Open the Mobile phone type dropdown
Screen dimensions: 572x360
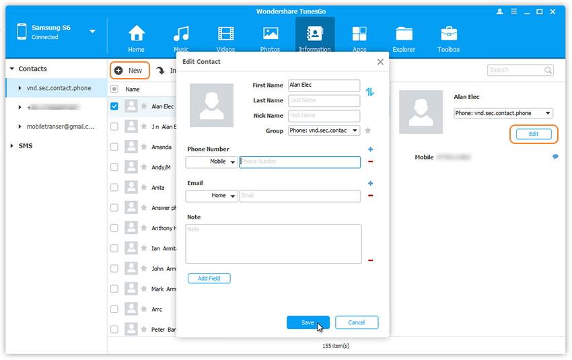coord(211,162)
